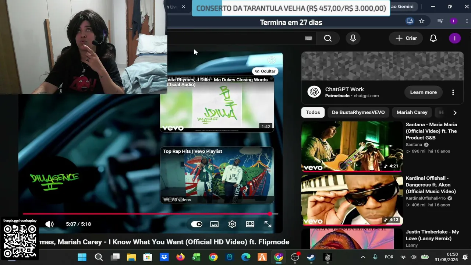Open OBS Studio from the taskbar
This screenshot has height=265, width=471.
pyautogui.click(x=295, y=257)
